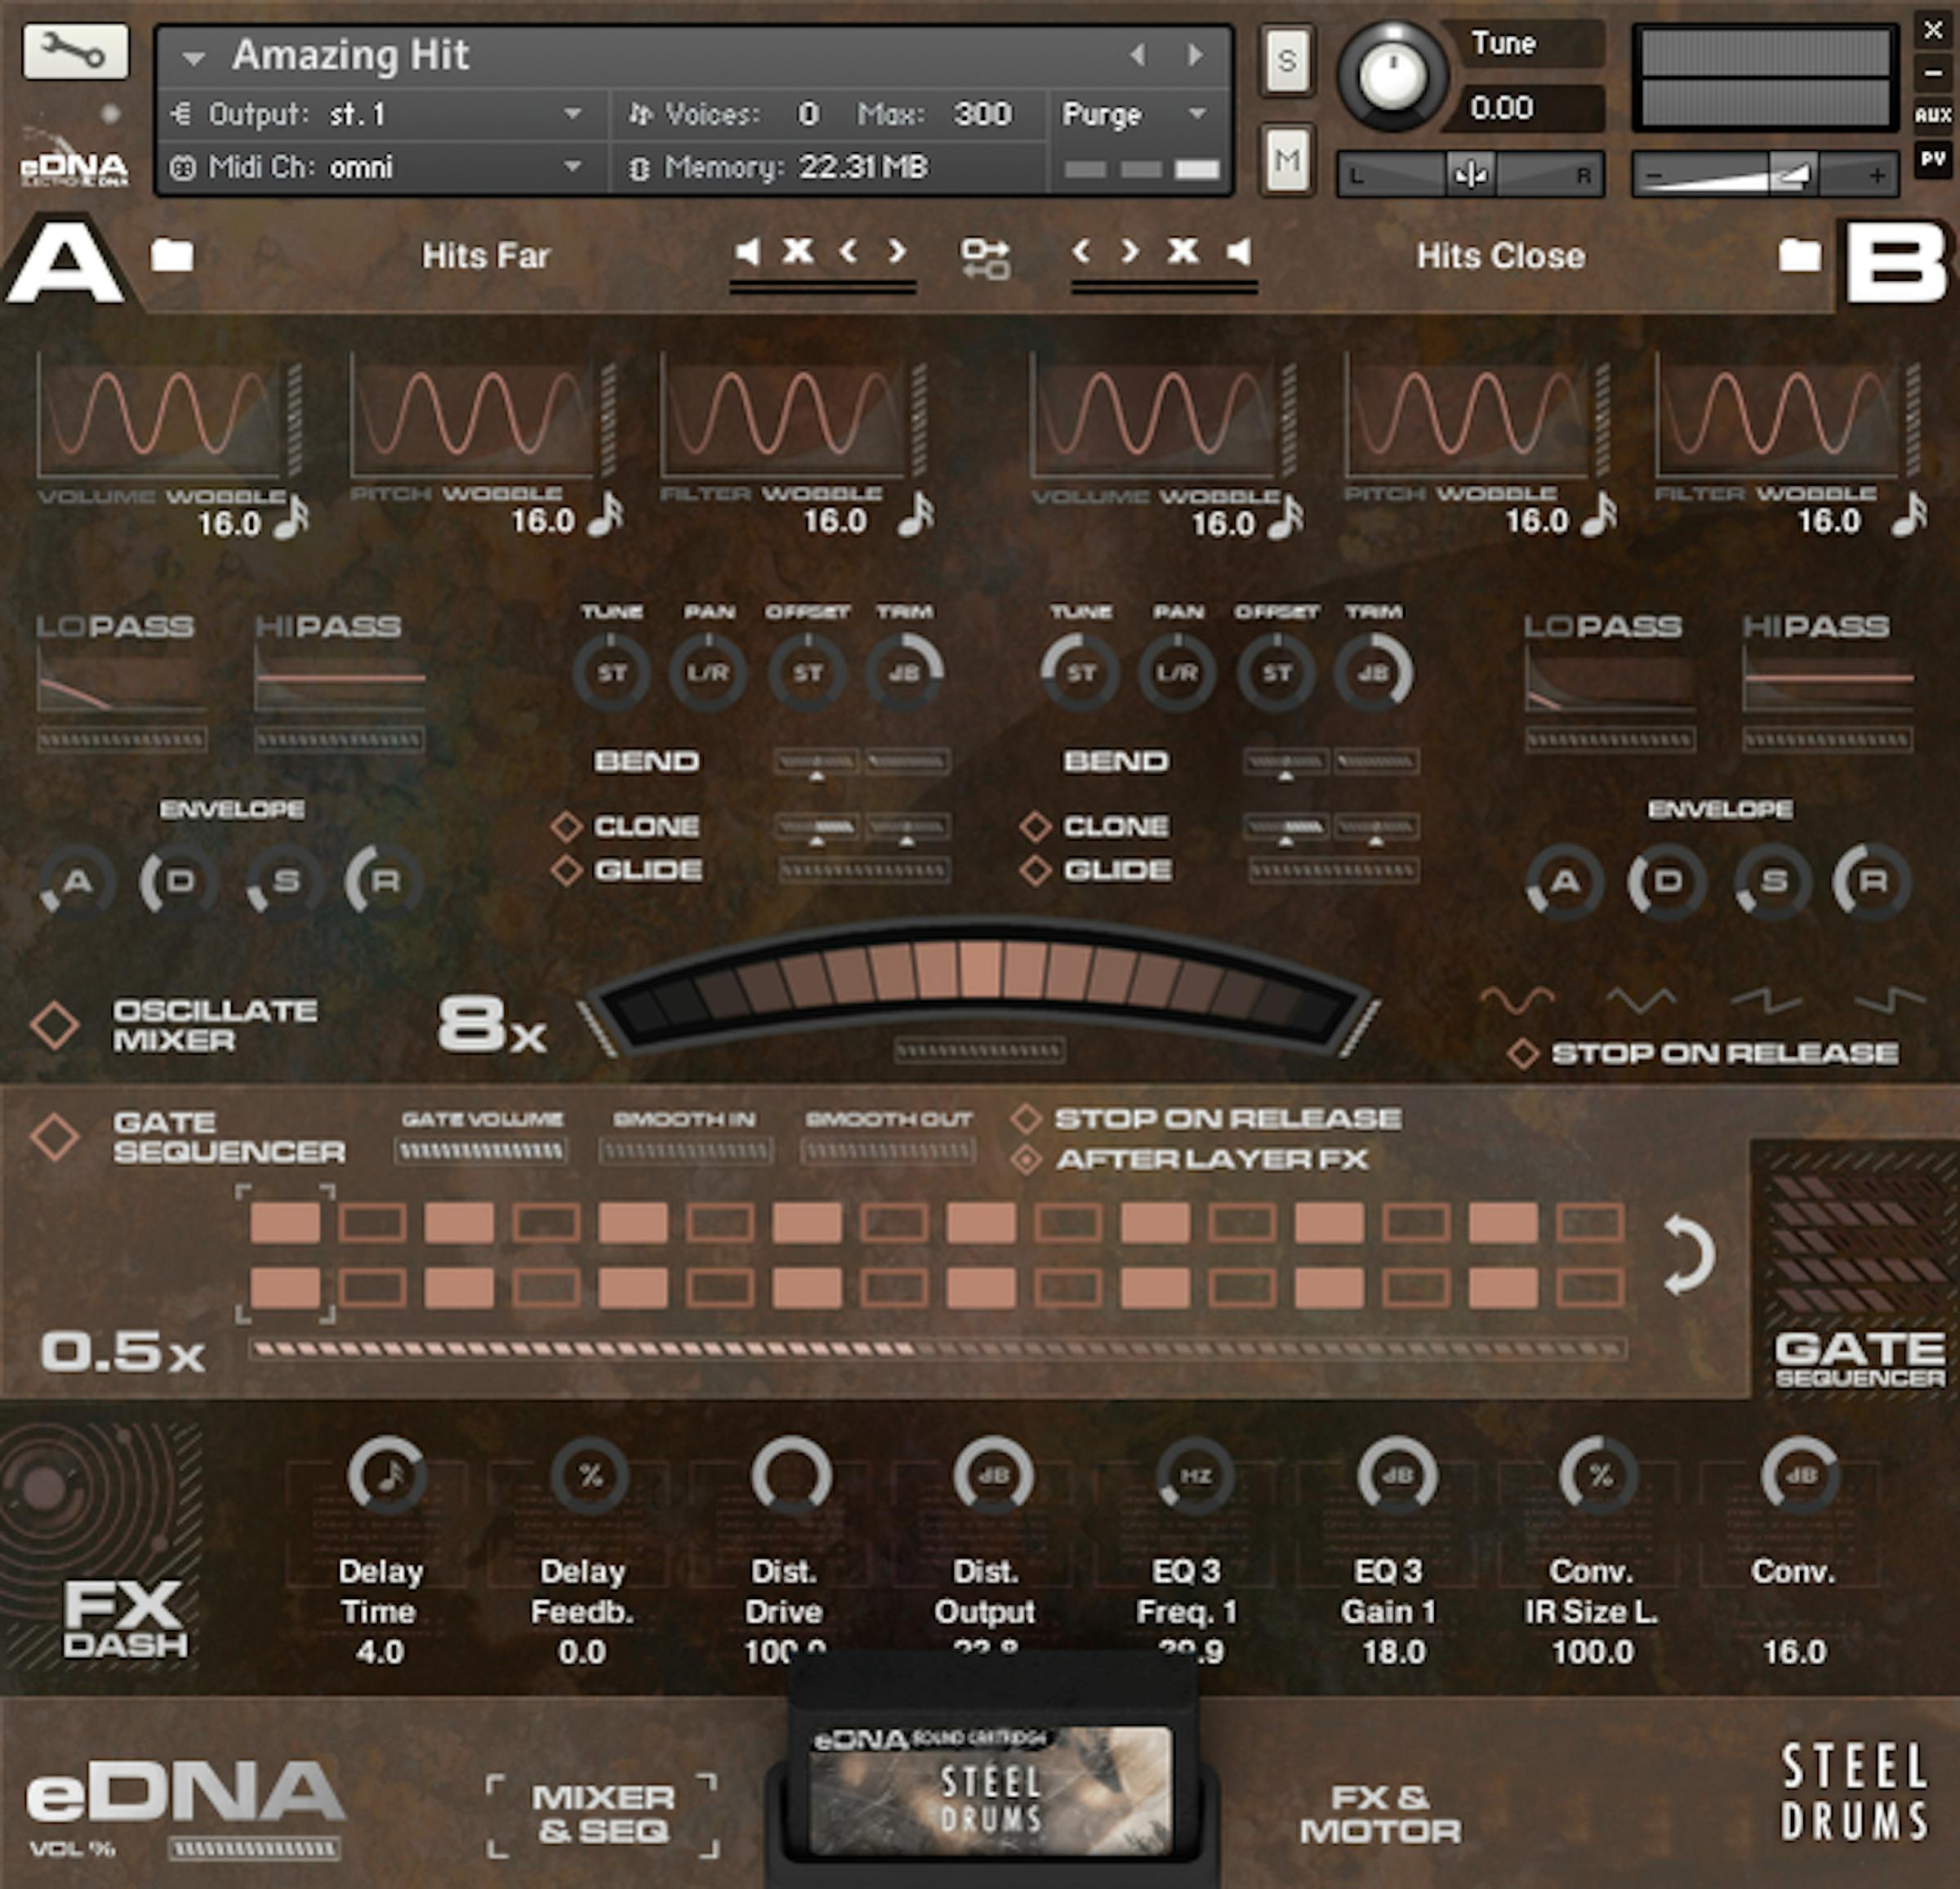
Task: Enable Glide for layer B
Action: [1036, 870]
